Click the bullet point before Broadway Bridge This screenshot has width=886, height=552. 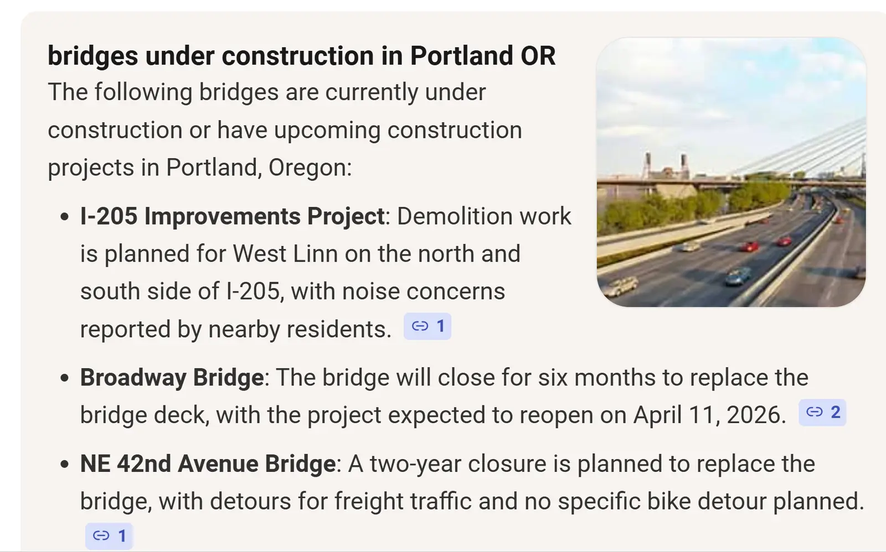tap(65, 378)
